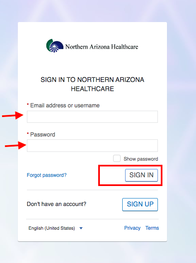Click the Show password label text
The image size is (196, 263).
point(141,159)
